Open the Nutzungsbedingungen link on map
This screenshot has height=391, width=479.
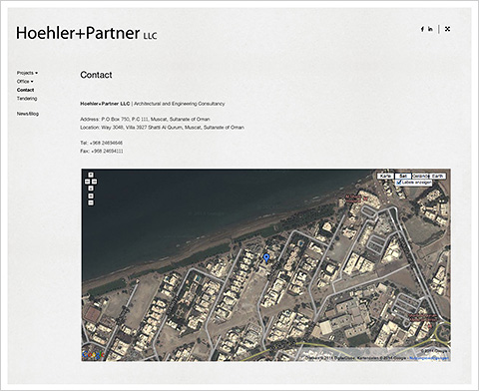click(x=429, y=358)
